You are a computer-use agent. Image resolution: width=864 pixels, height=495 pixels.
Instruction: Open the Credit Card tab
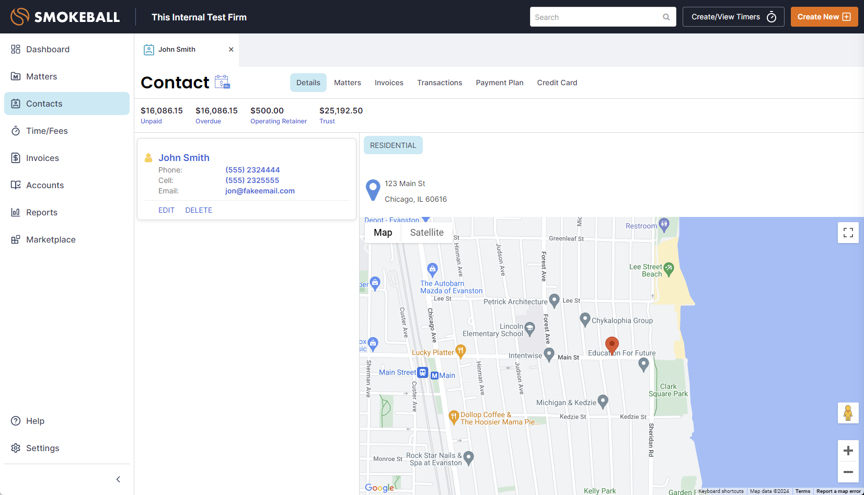(x=557, y=83)
